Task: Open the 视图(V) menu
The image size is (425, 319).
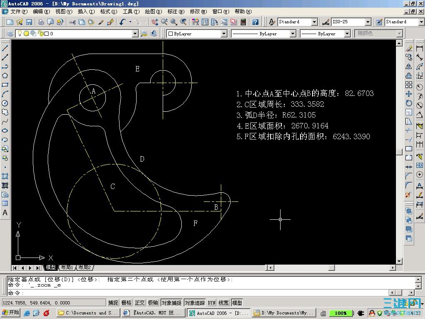Action: tap(64, 11)
